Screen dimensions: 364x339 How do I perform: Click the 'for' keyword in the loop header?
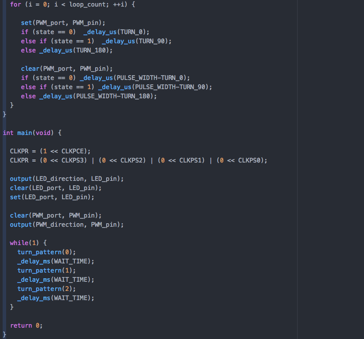(x=15, y=4)
